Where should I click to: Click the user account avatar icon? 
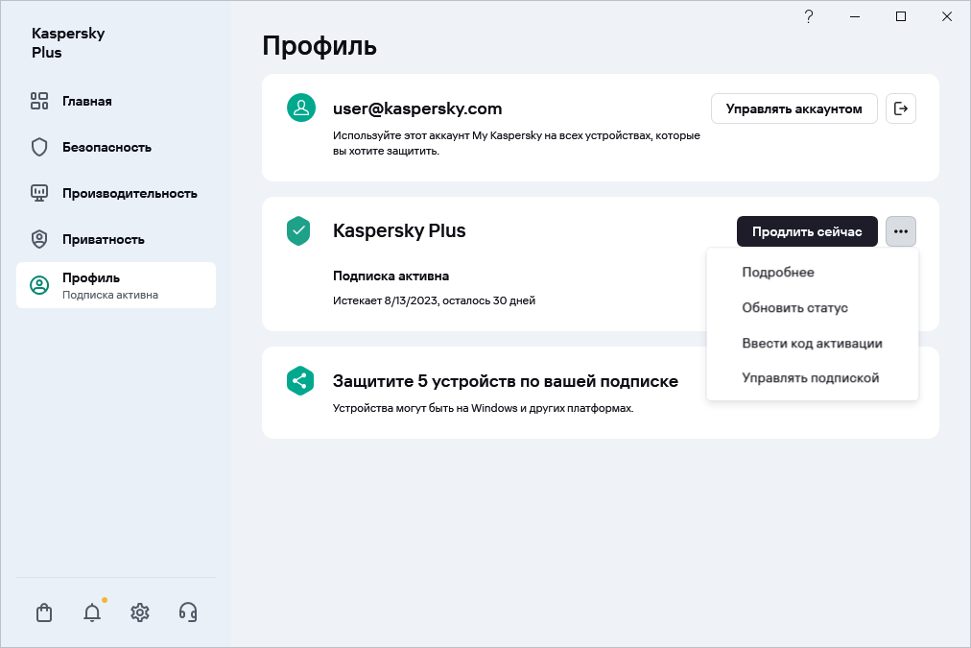coord(301,108)
